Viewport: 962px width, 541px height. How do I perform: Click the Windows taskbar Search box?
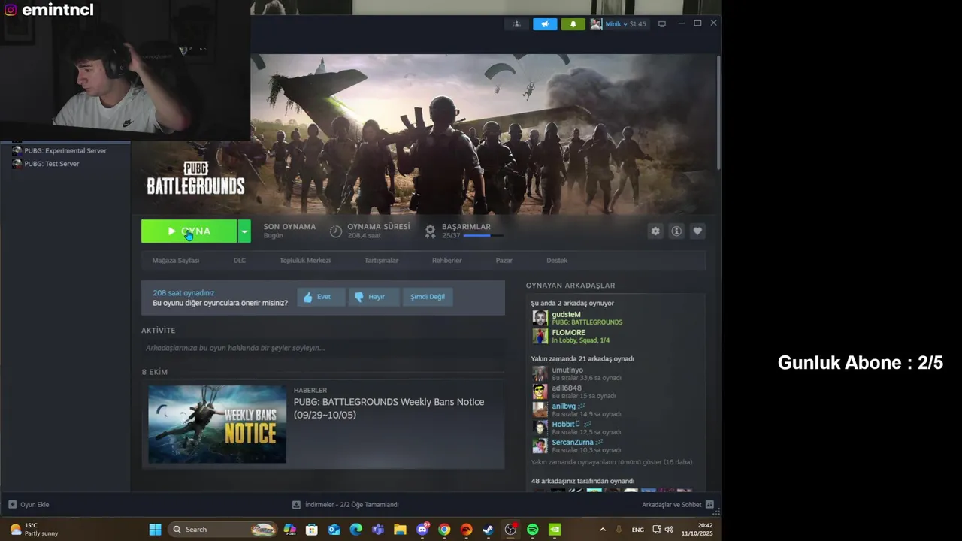222,530
